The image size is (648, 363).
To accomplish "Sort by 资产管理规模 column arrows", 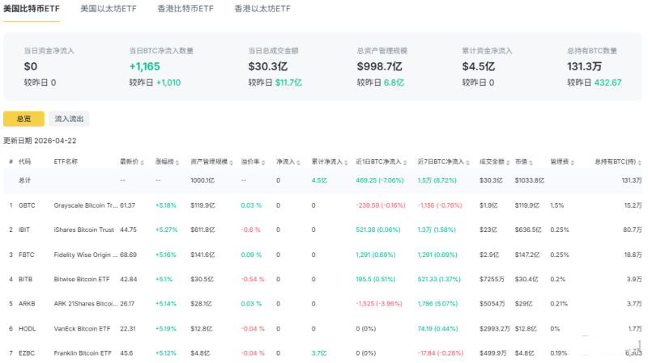I will click(x=231, y=163).
